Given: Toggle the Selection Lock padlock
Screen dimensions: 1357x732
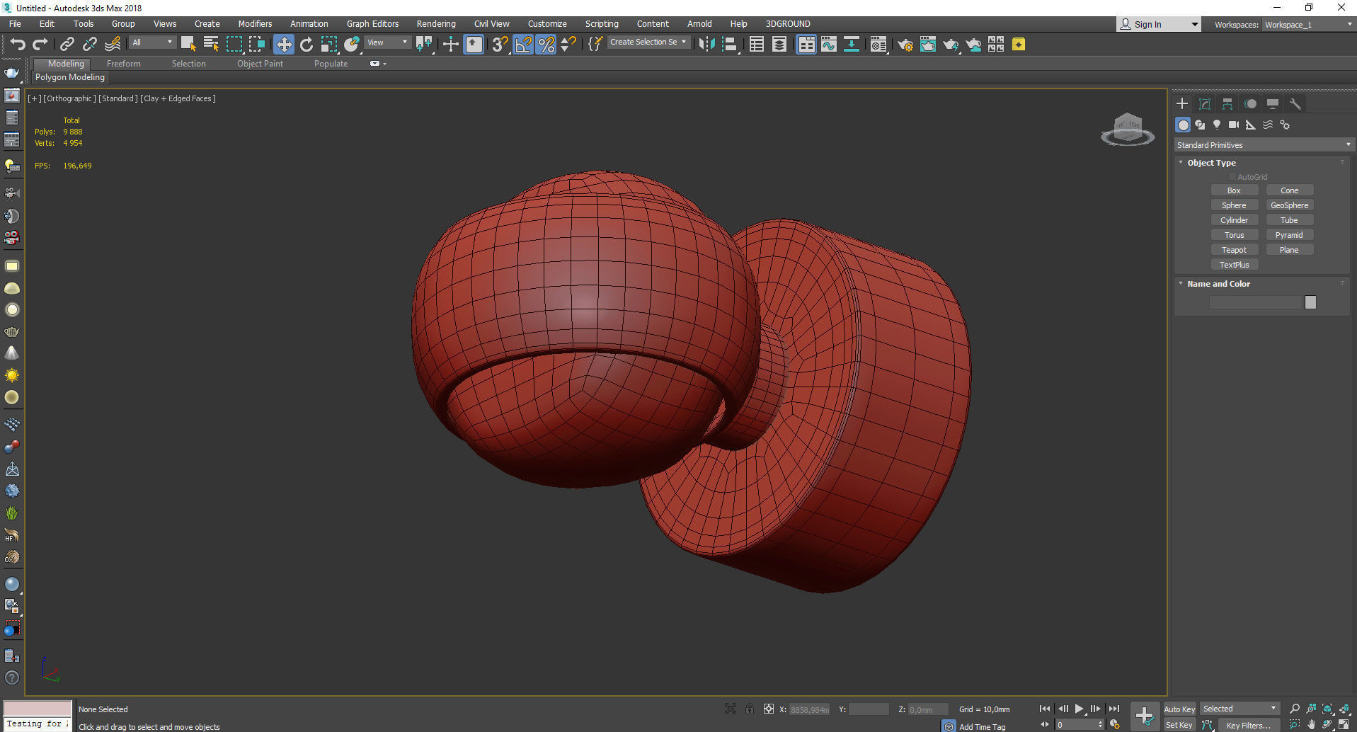Looking at the screenshot, I should 750,709.
